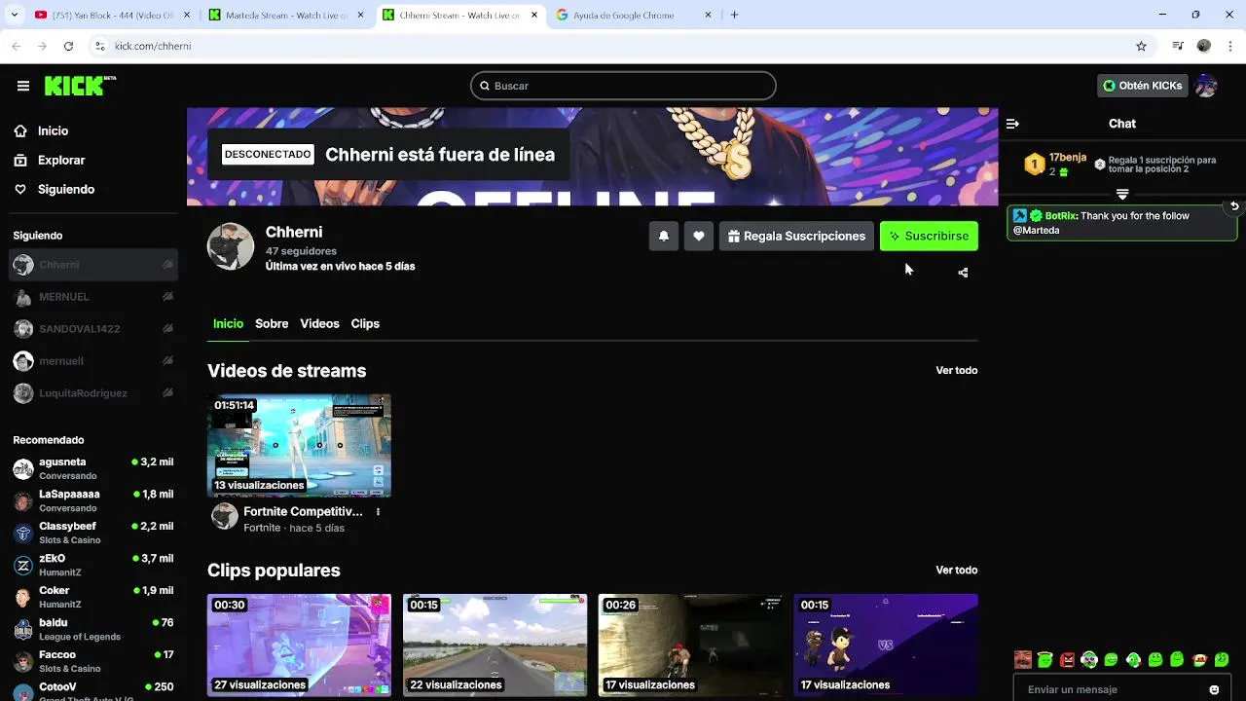Viewport: 1246px width, 701px height.
Task: Open Explorar in the sidebar
Action: [61, 160]
